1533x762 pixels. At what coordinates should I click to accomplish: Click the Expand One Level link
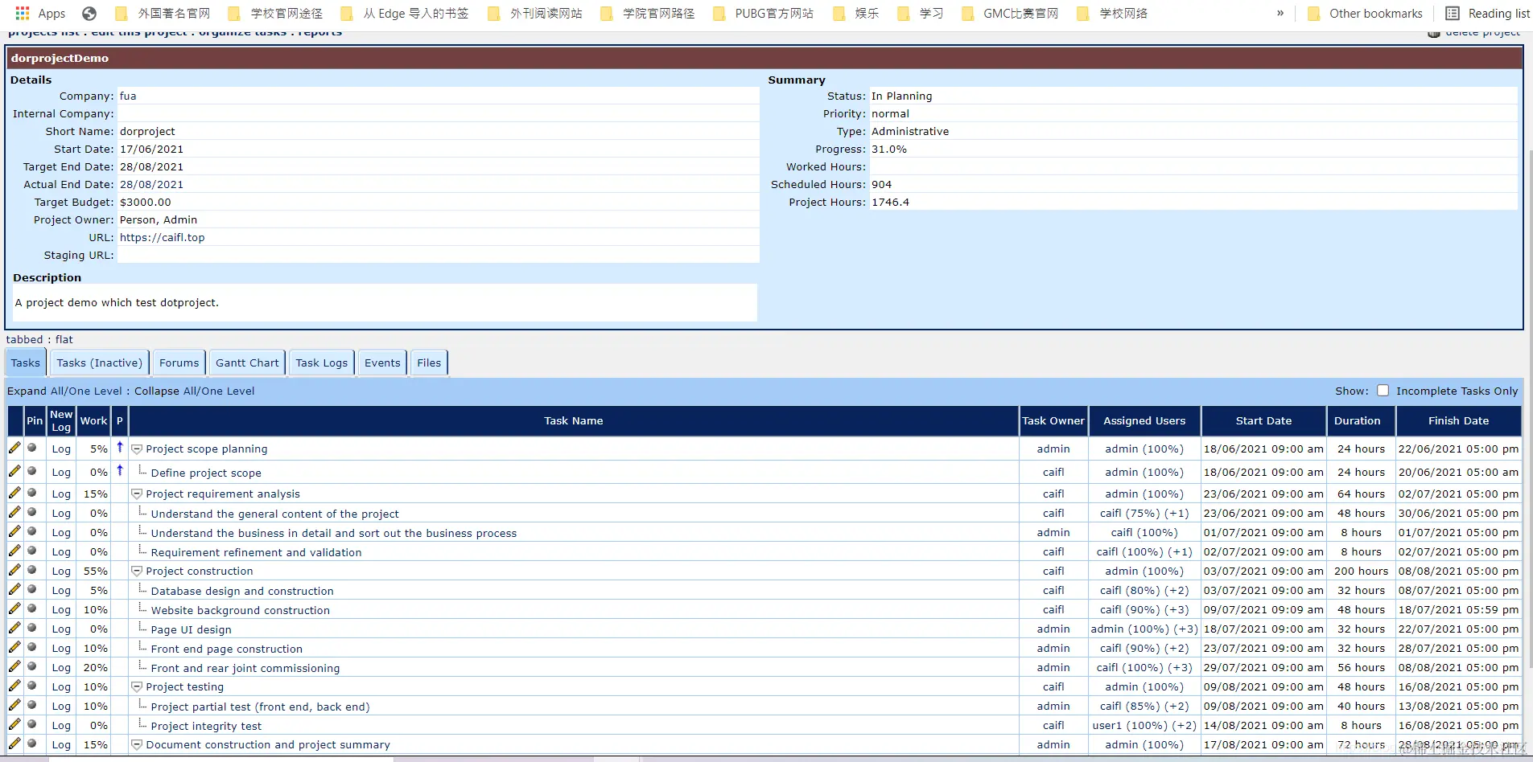[96, 391]
